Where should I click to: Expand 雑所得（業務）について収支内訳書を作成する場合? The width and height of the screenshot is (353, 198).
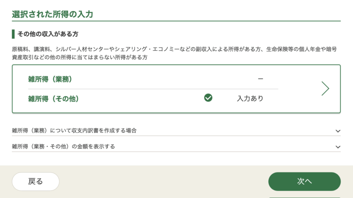74,131
